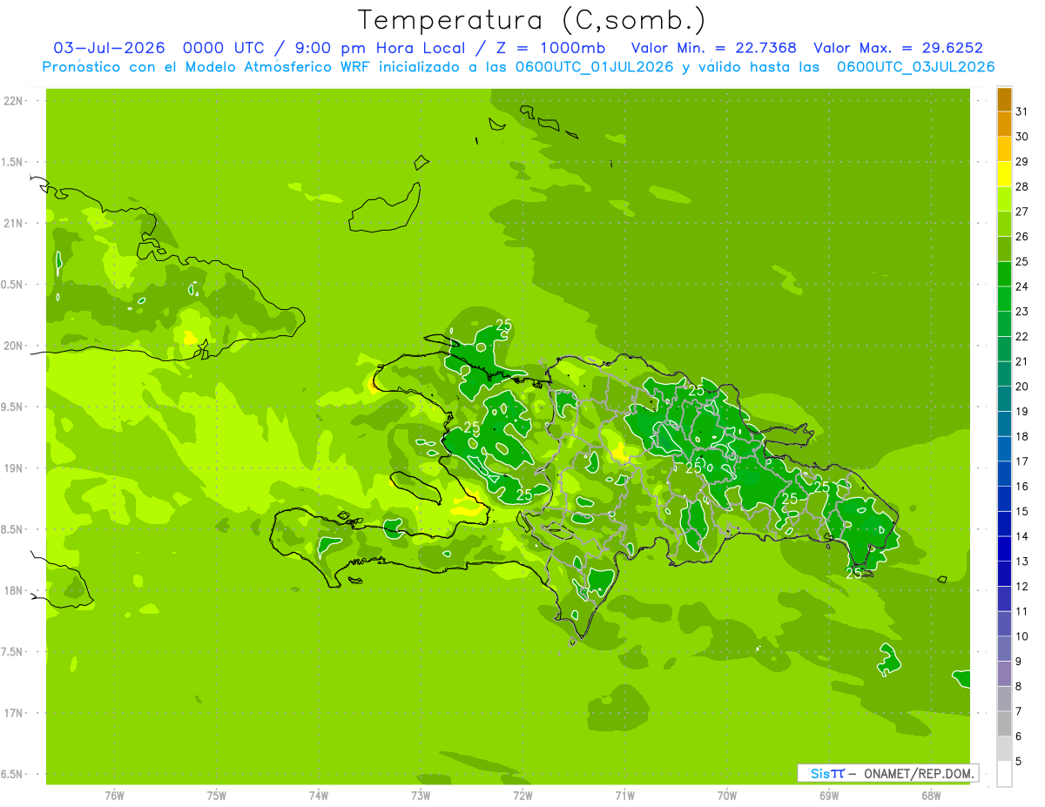Viewport: 1045px width, 807px height.
Task: Pick the teal legend swatch between 19 and 20
Action: click(1004, 399)
